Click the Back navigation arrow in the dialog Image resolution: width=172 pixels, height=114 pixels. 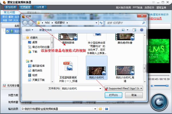point(25,23)
